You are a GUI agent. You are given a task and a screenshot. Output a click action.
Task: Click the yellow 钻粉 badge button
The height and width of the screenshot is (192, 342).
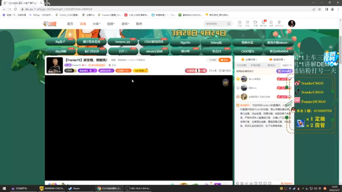(140, 71)
